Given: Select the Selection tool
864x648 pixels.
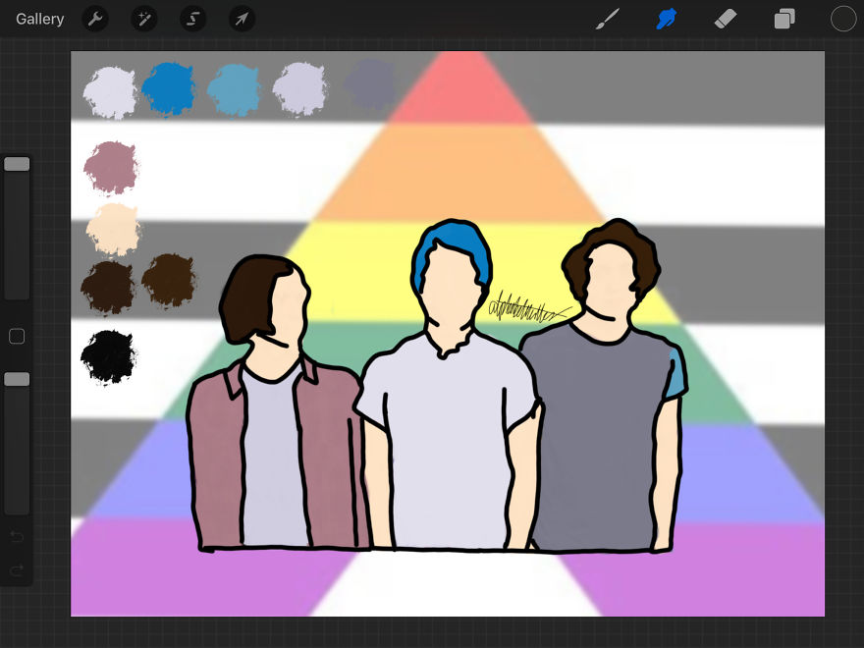Looking at the screenshot, I should coord(192,19).
